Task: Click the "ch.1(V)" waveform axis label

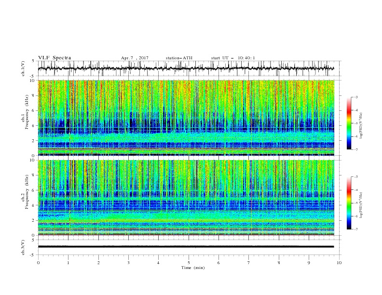Action: pos(23,68)
